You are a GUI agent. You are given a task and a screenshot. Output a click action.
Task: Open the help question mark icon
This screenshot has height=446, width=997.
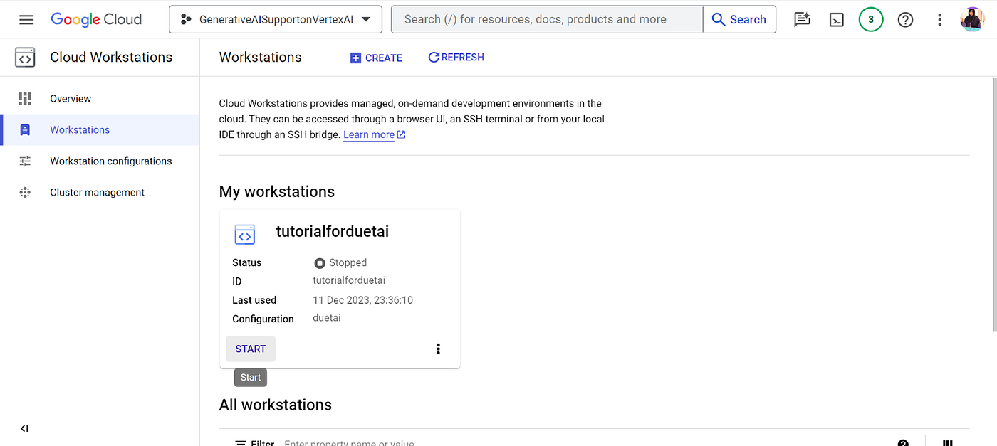[905, 20]
